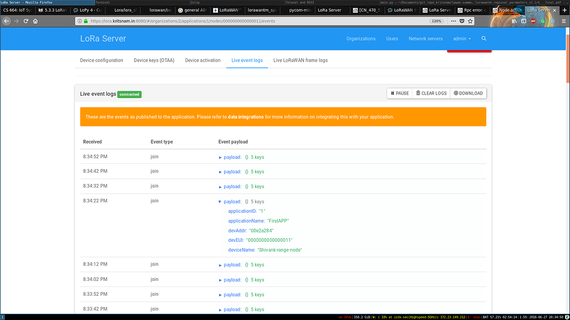Image resolution: width=570 pixels, height=320 pixels.
Task: Click the page actions ellipsis icon
Action: (x=453, y=21)
